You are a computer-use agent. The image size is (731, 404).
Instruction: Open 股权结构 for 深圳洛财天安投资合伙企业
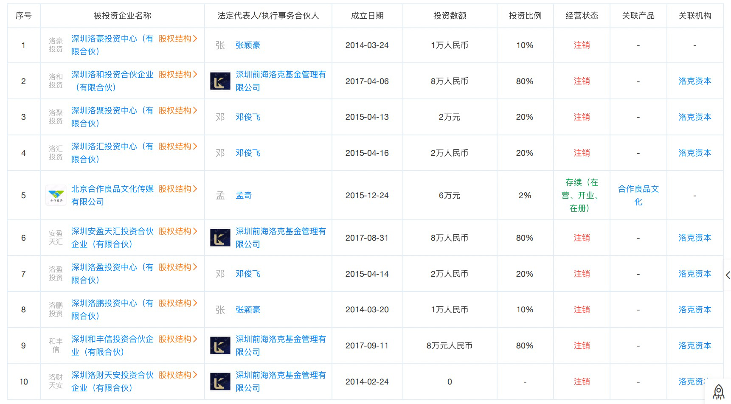(178, 376)
